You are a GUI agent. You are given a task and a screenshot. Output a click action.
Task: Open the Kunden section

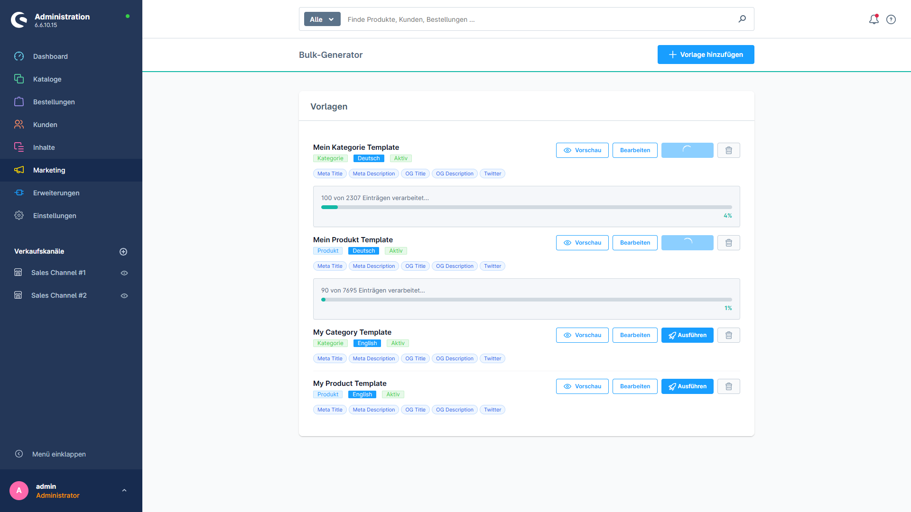45,125
